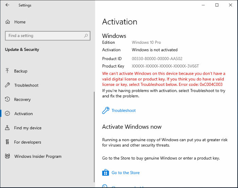Click the sidebar Troubleshoot wrench icon
Screen dimensions: 238x188
(x=7, y=85)
